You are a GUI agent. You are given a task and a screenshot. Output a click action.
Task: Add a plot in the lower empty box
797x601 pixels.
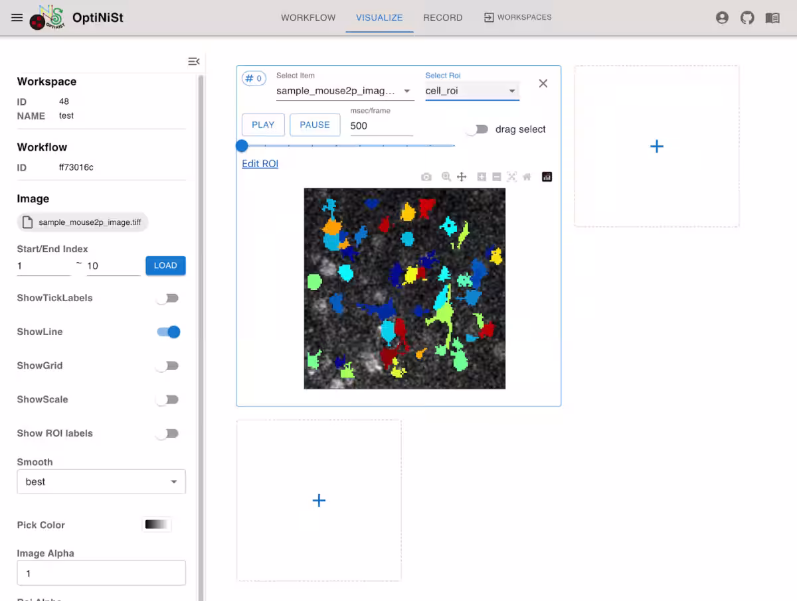[319, 500]
